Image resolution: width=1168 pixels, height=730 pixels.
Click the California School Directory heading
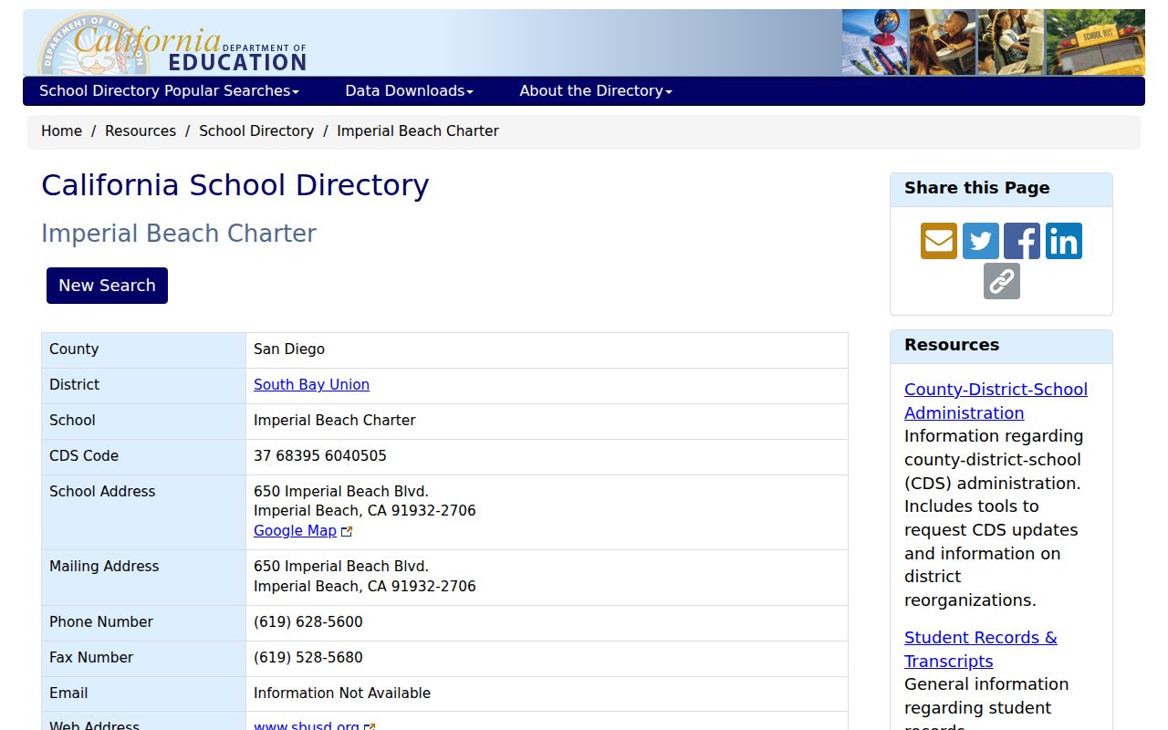pyautogui.click(x=235, y=185)
